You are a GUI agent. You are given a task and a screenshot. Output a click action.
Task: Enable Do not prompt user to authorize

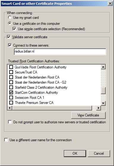(10, 122)
